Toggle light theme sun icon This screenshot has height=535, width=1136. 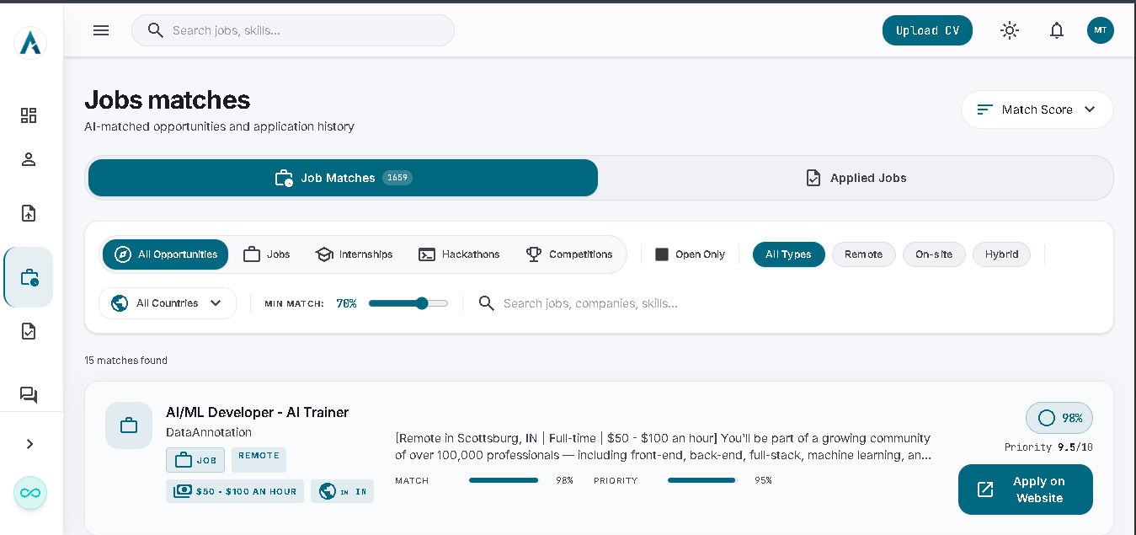tap(1010, 30)
